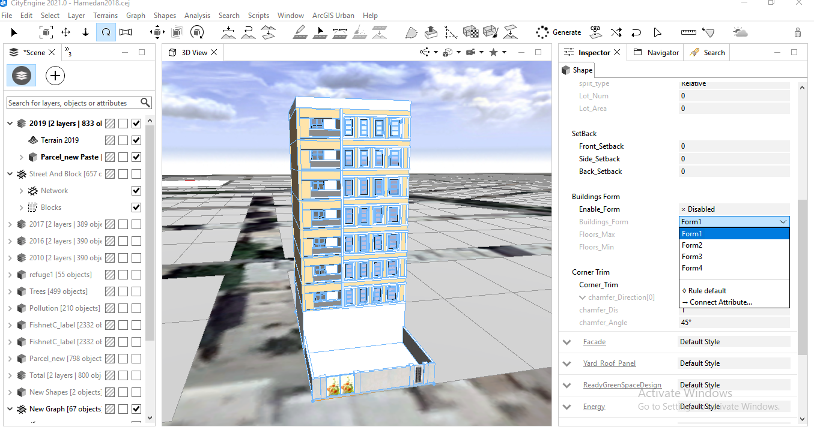Screen dimensions: 814x430
Task: Toggle the Network layer checkbox
Action: point(136,191)
